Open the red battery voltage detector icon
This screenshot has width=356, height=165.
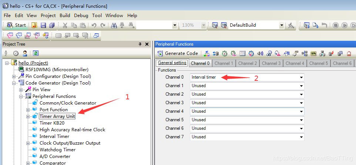[349, 53]
